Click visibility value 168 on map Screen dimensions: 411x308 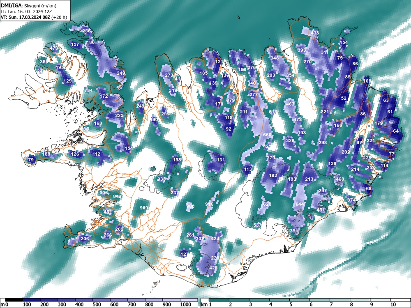[x=98, y=123]
